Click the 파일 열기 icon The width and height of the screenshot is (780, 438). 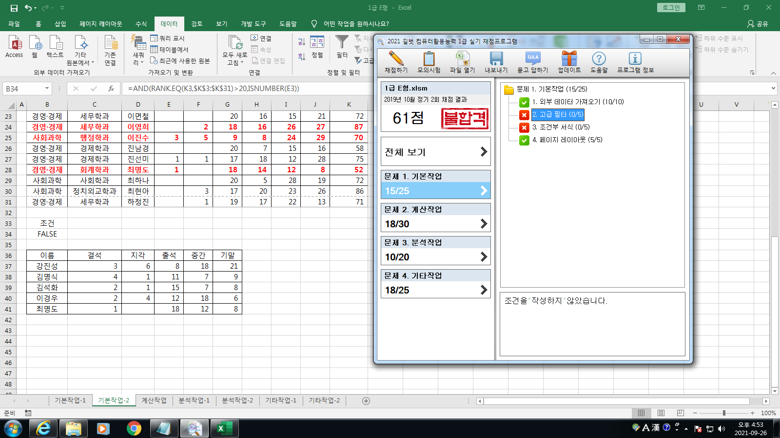coord(462,59)
